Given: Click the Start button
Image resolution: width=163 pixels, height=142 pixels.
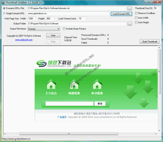Looking at the screenshot, I should (x=53, y=35).
